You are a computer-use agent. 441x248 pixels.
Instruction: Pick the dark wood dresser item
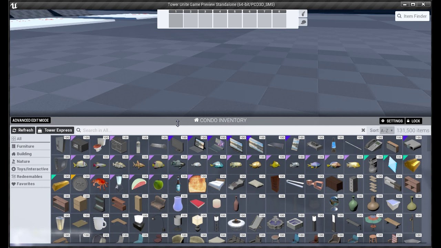pyautogui.click(x=334, y=184)
